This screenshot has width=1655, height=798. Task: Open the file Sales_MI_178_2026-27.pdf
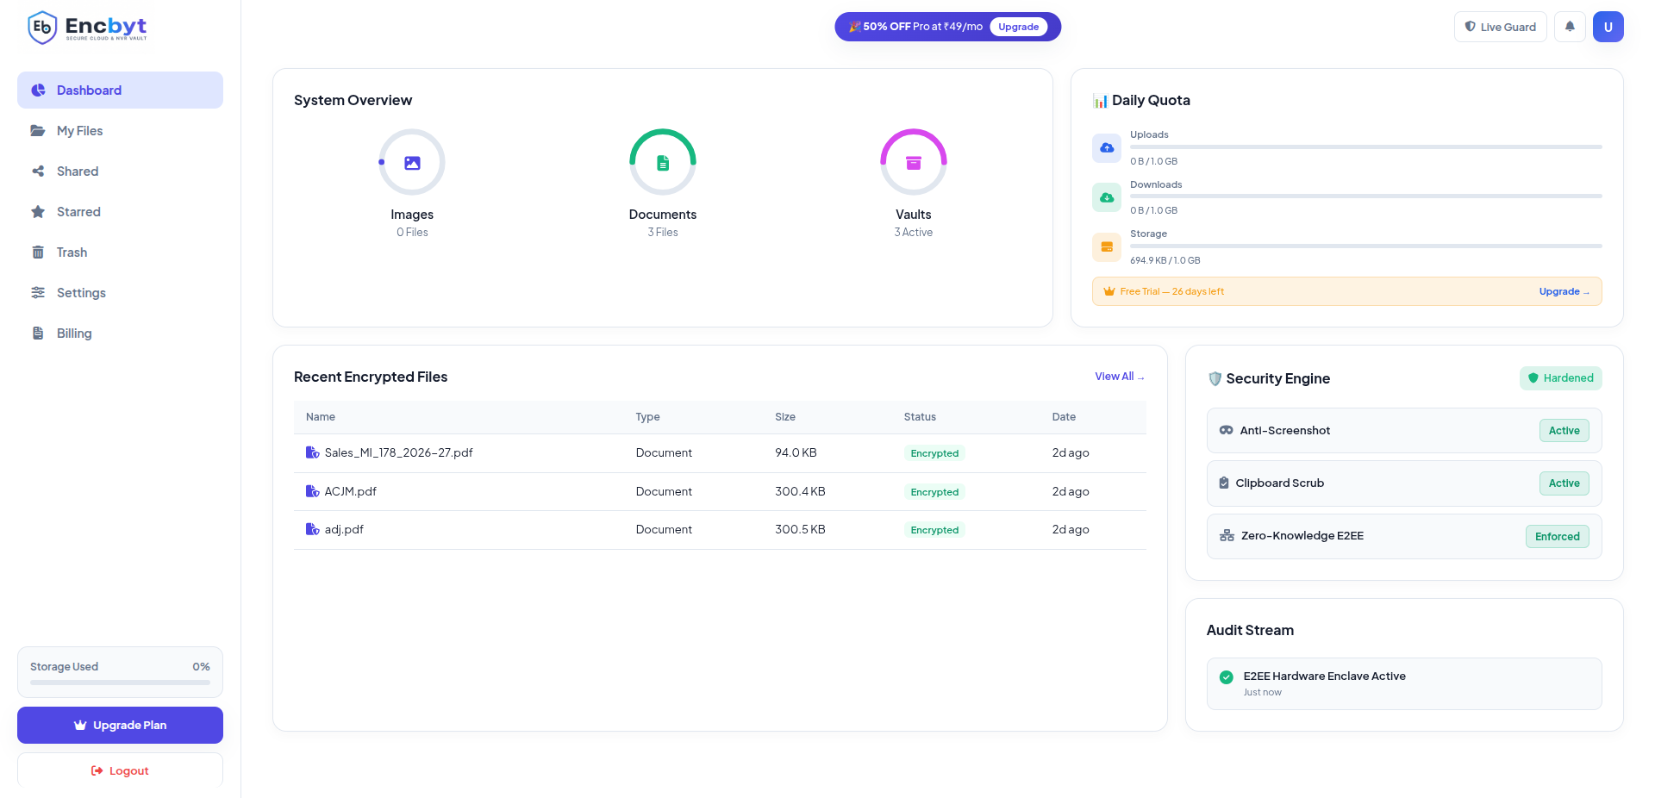(398, 452)
